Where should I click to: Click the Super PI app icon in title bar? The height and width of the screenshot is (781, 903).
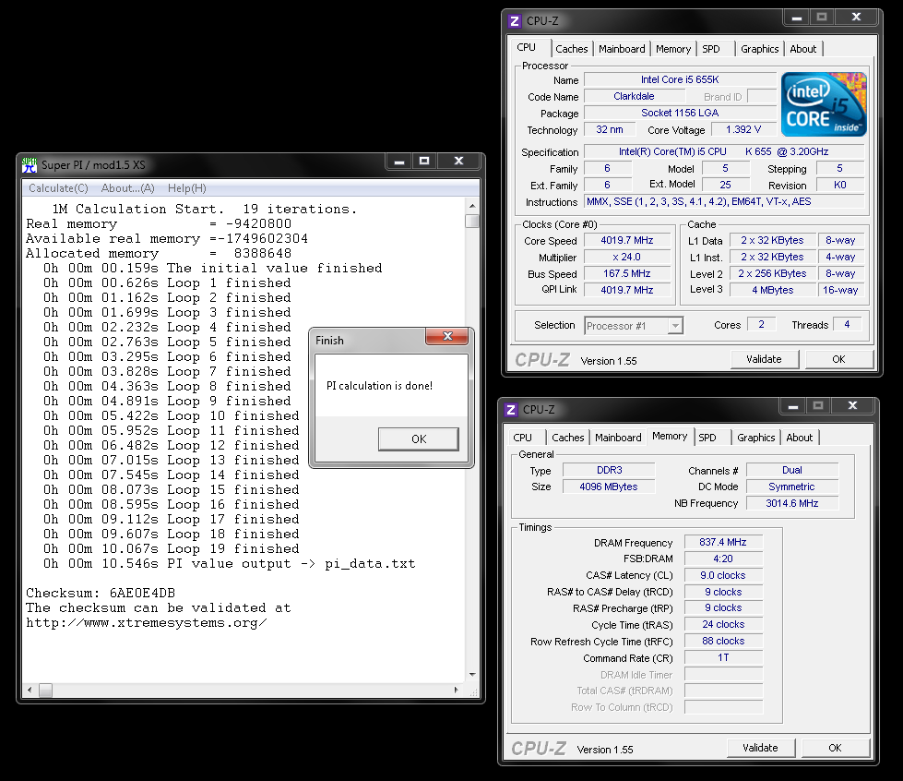(x=30, y=165)
